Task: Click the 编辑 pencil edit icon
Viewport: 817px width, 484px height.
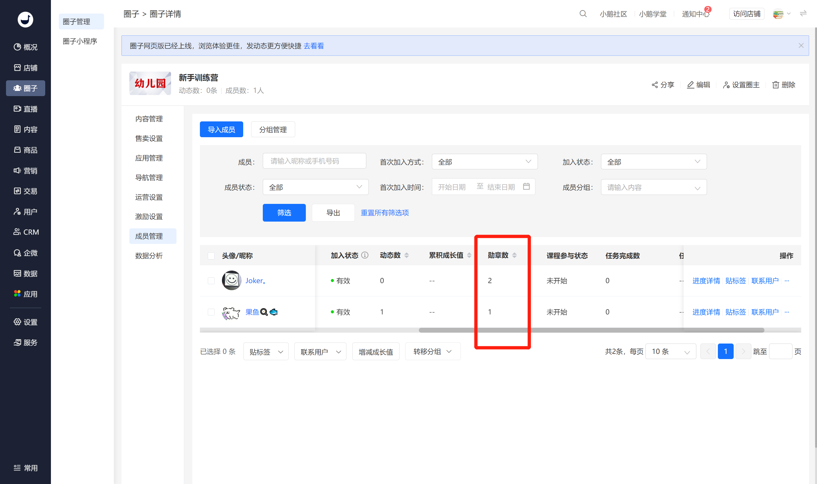Action: pyautogui.click(x=690, y=85)
